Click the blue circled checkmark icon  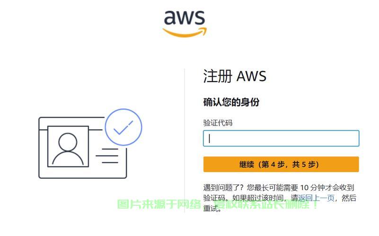coord(123,127)
